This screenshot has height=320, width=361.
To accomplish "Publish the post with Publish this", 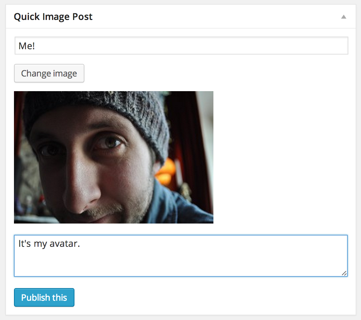I will point(44,297).
